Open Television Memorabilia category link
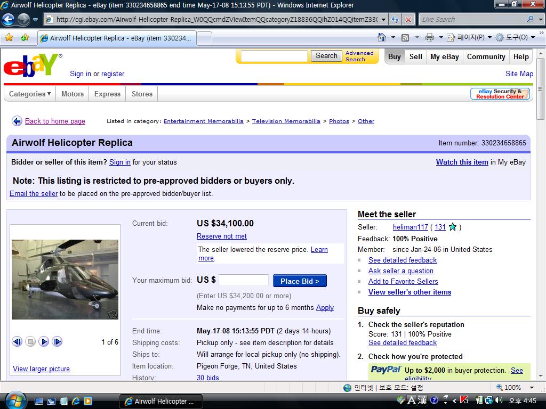Screen dimensions: 546x409 286,121
